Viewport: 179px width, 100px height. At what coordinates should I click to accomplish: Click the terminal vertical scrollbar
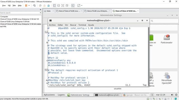point(149,57)
